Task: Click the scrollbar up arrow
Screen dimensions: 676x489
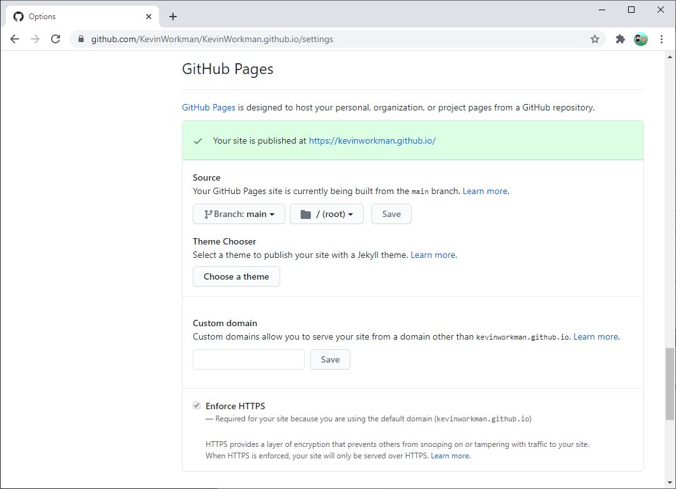Action: click(x=670, y=56)
